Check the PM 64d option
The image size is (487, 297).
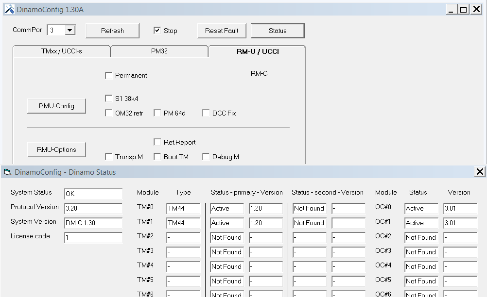(x=157, y=113)
